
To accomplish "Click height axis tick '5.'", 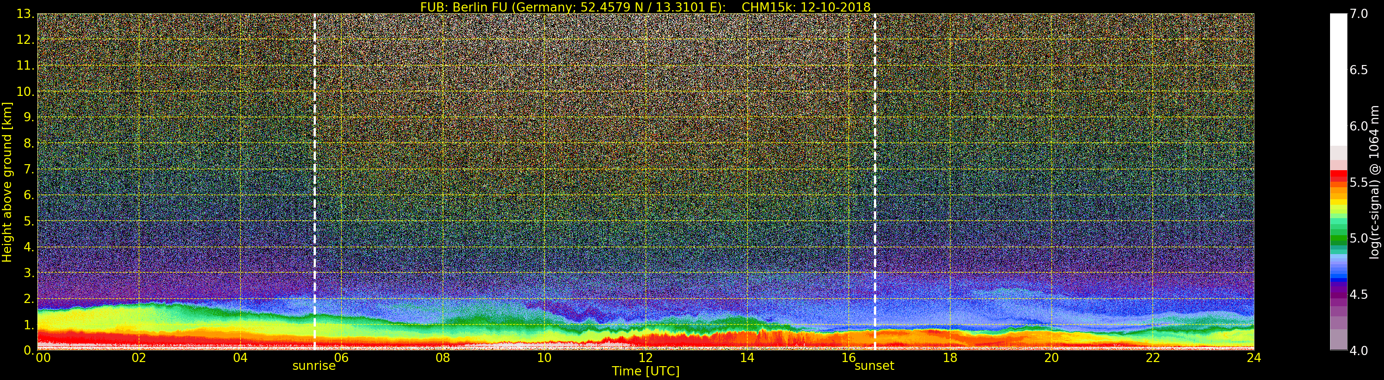I will pyautogui.click(x=29, y=221).
